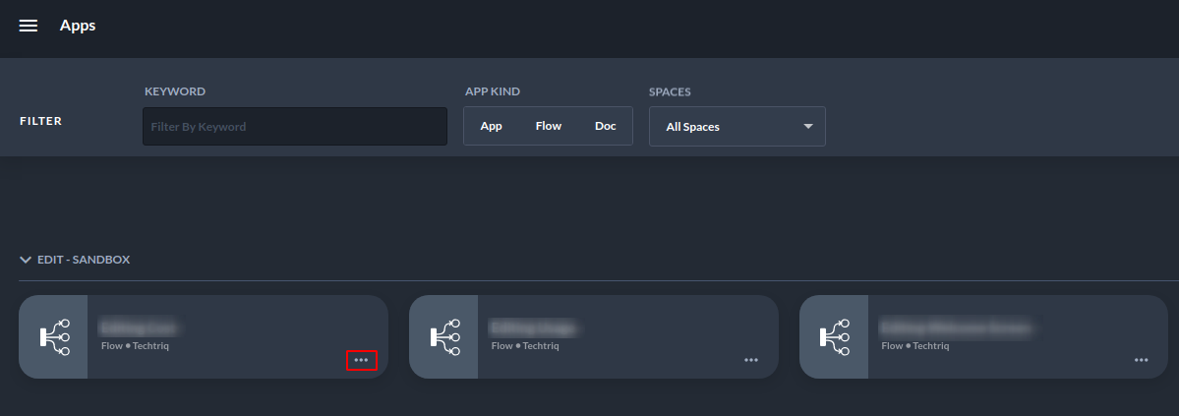The image size is (1179, 416).
Task: Focus the Filter By Keyword field
Action: [x=295, y=127]
